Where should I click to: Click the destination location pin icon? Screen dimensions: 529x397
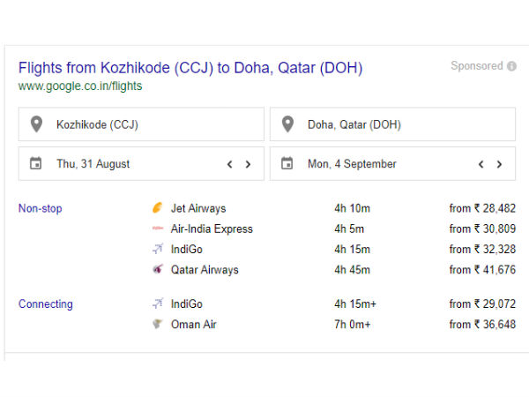[x=287, y=124]
